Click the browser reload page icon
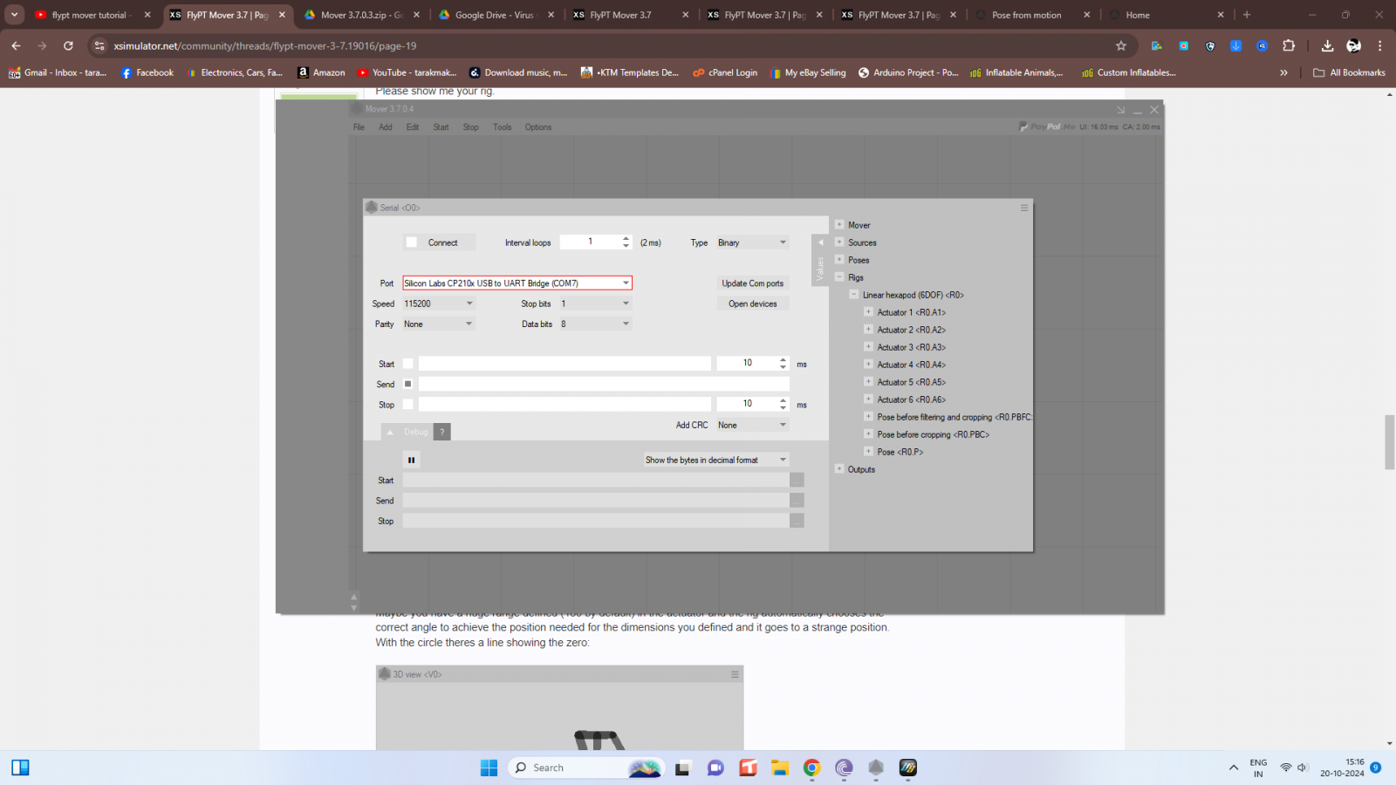The height and width of the screenshot is (785, 1396). [x=68, y=45]
